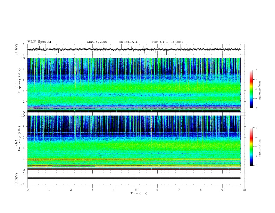Click the 'start UT = 16:30:1' label
Screen dimensions: 275x213
tap(168, 42)
